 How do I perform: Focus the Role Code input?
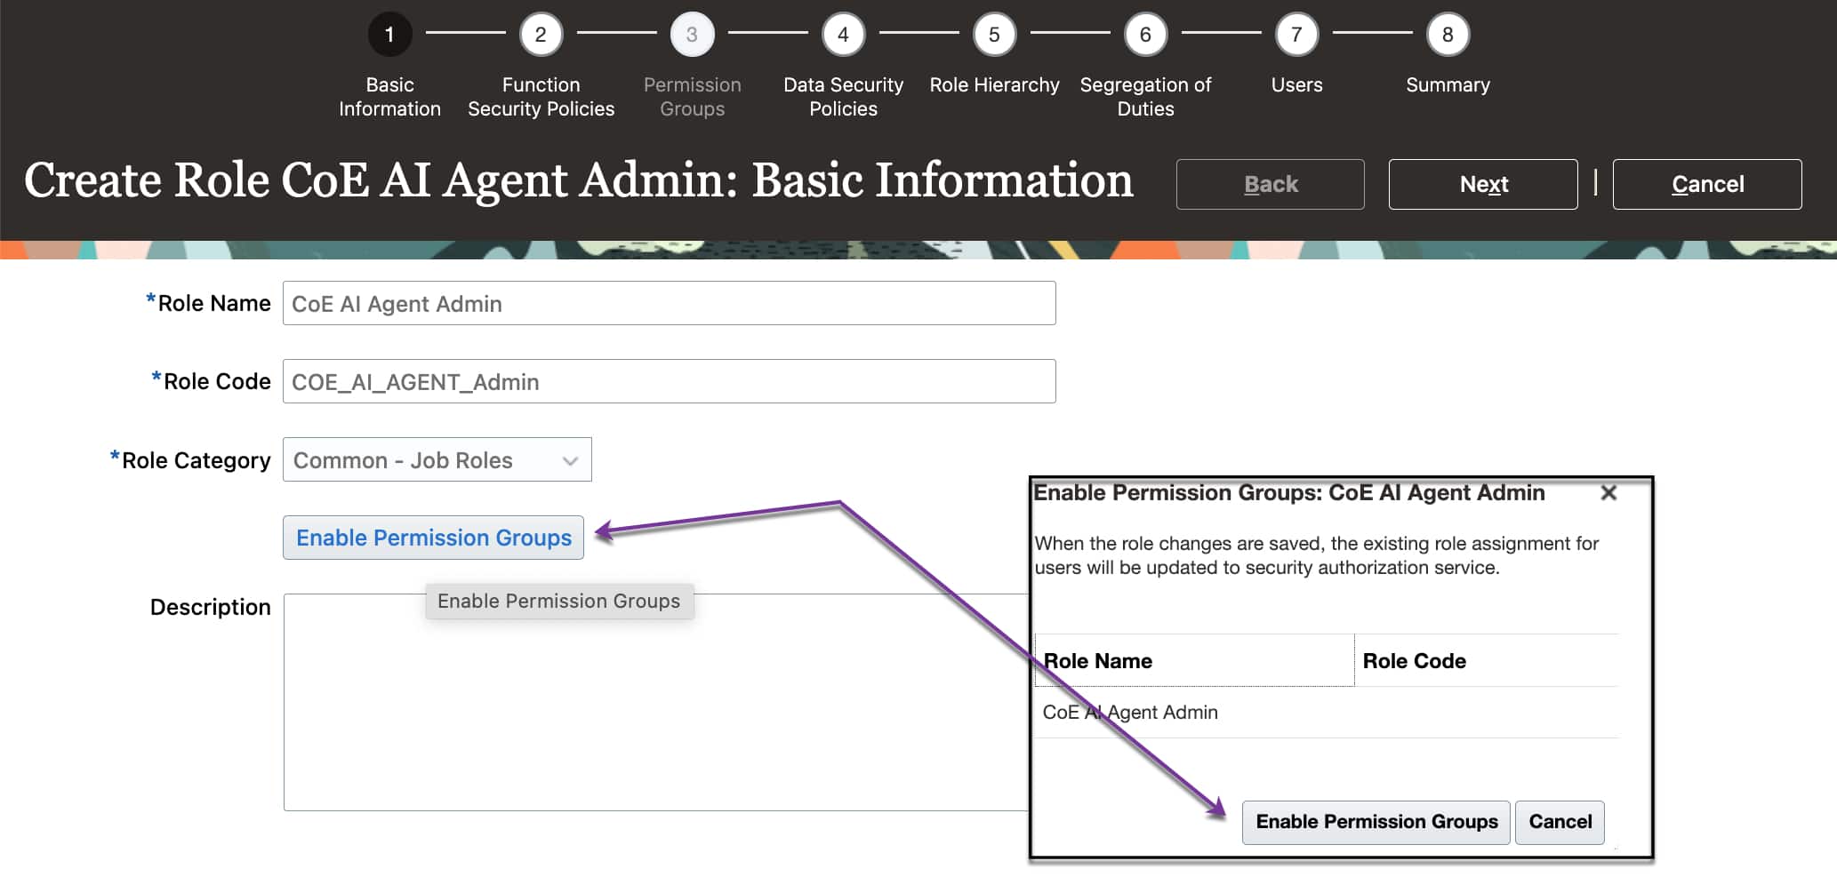click(669, 382)
